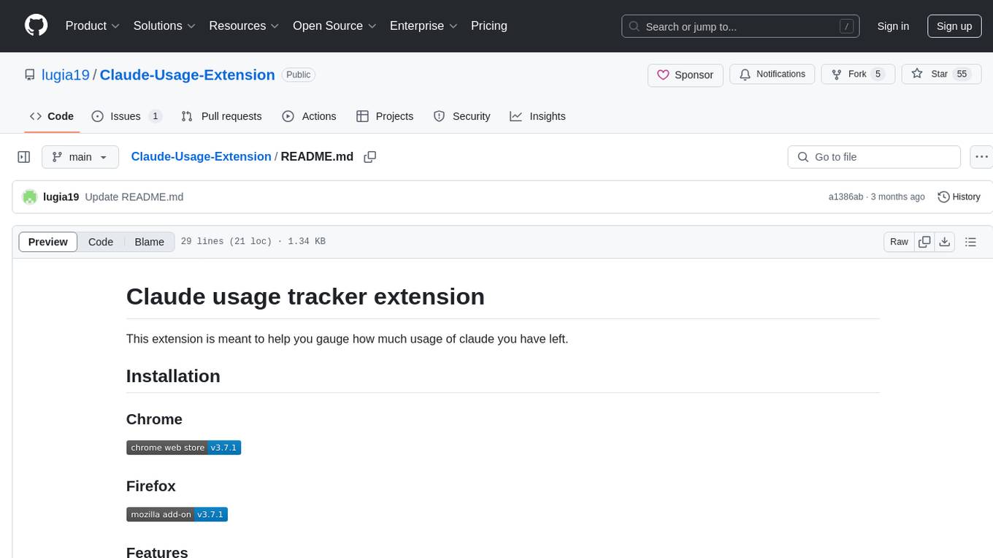
Task: Open the Update README.md commit message
Action: pos(134,196)
